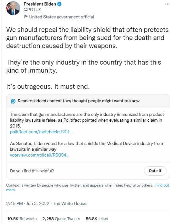View the 2,288 Quote Tweets list
The image size is (173, 224).
coord(61,219)
